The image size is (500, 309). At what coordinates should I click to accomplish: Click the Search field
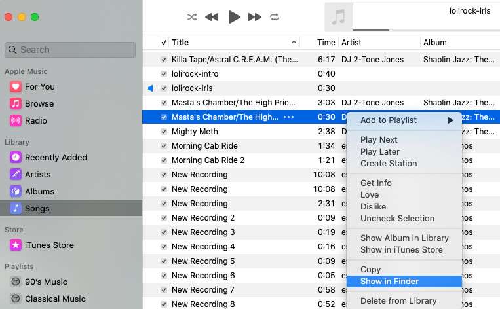point(70,50)
